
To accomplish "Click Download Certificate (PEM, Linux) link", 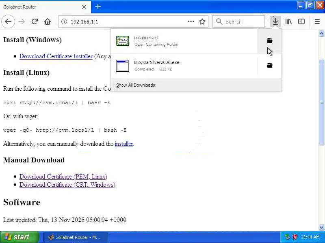I will [x=63, y=177].
